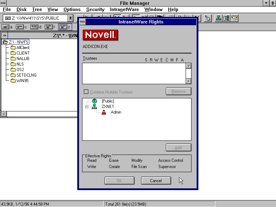The image size is (276, 207).
Task: Select drive c icon in drive bar
Action: point(20,27)
